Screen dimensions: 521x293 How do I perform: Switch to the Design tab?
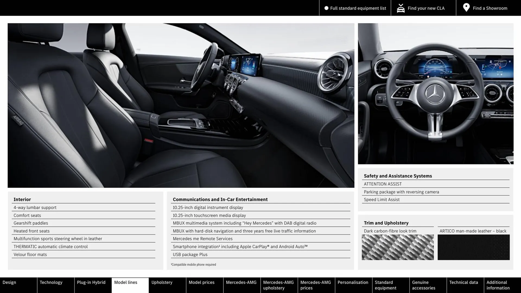[x=9, y=282]
